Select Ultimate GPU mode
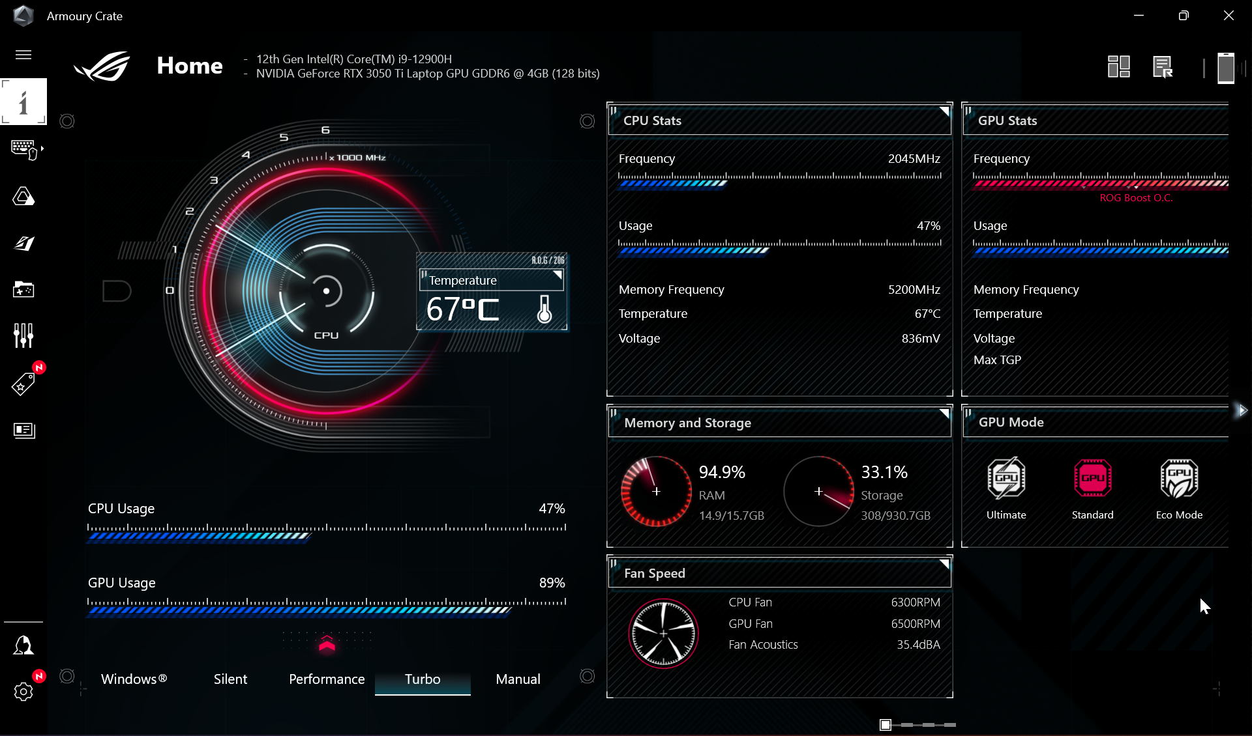 click(1006, 489)
